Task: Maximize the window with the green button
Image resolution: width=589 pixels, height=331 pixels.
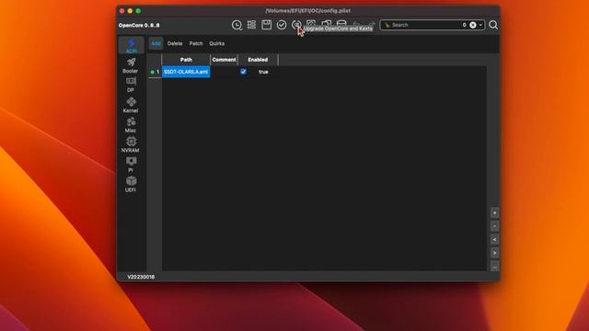Action: tap(138, 11)
